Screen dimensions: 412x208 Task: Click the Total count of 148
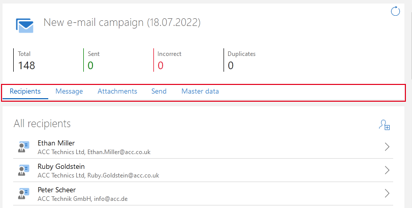tap(26, 65)
